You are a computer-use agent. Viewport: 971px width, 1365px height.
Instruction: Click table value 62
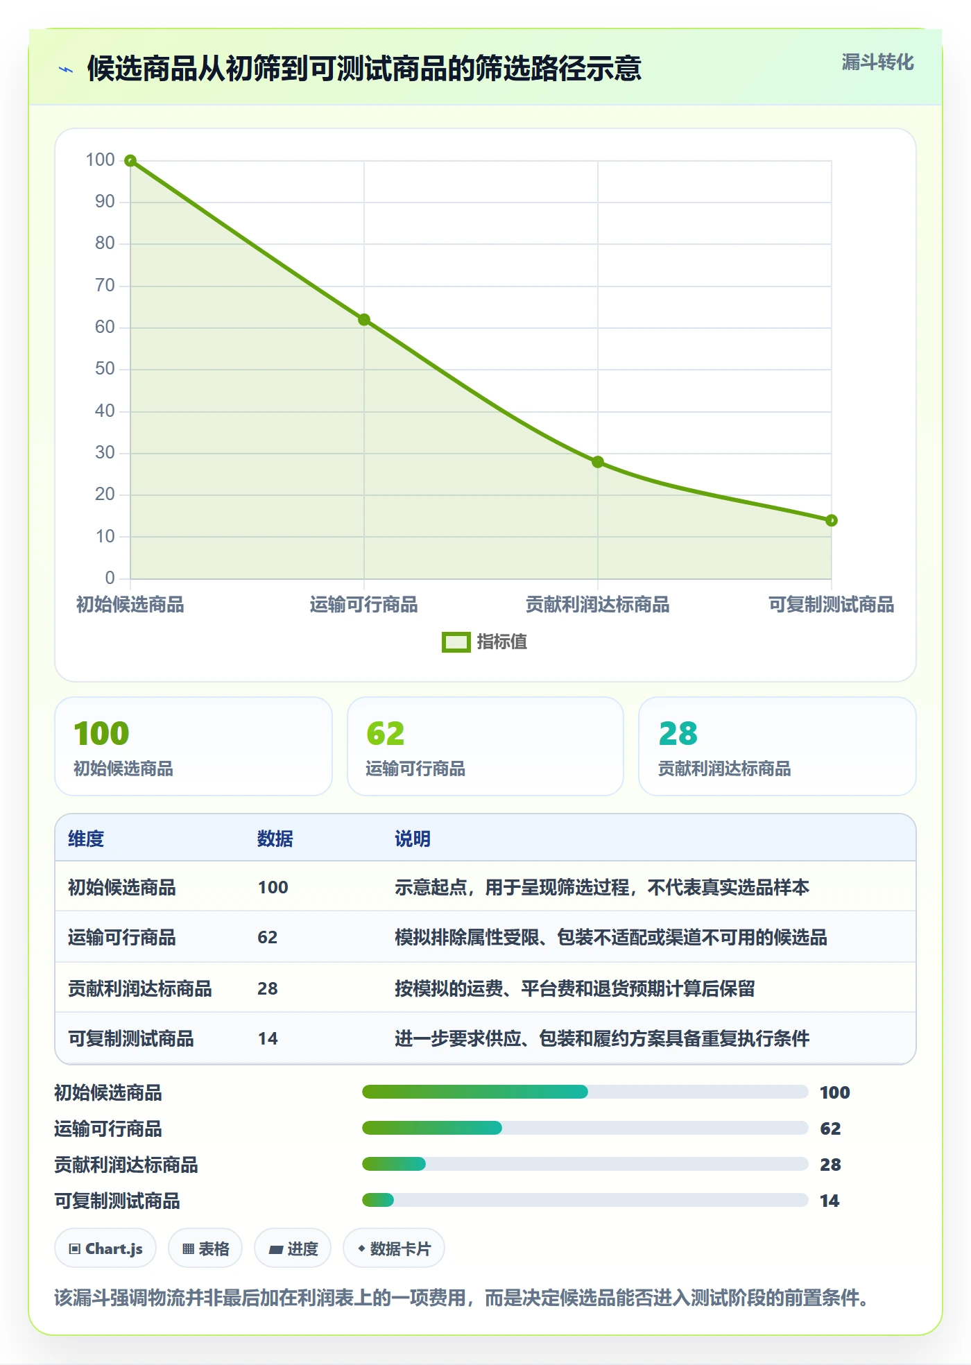[x=268, y=937]
